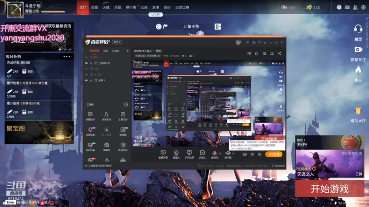Open the 弹幕秀 tool
369x207 pixels.
pos(107,147)
